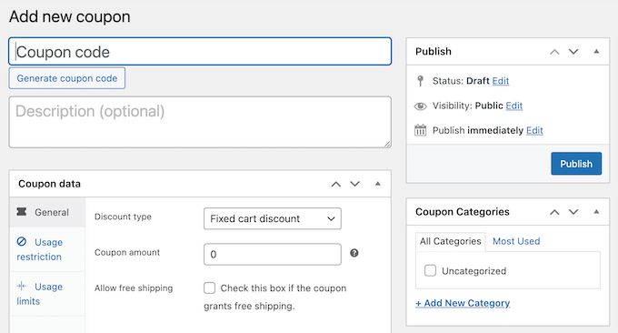
Task: Open the Usage restriction tab
Action: tap(47, 249)
